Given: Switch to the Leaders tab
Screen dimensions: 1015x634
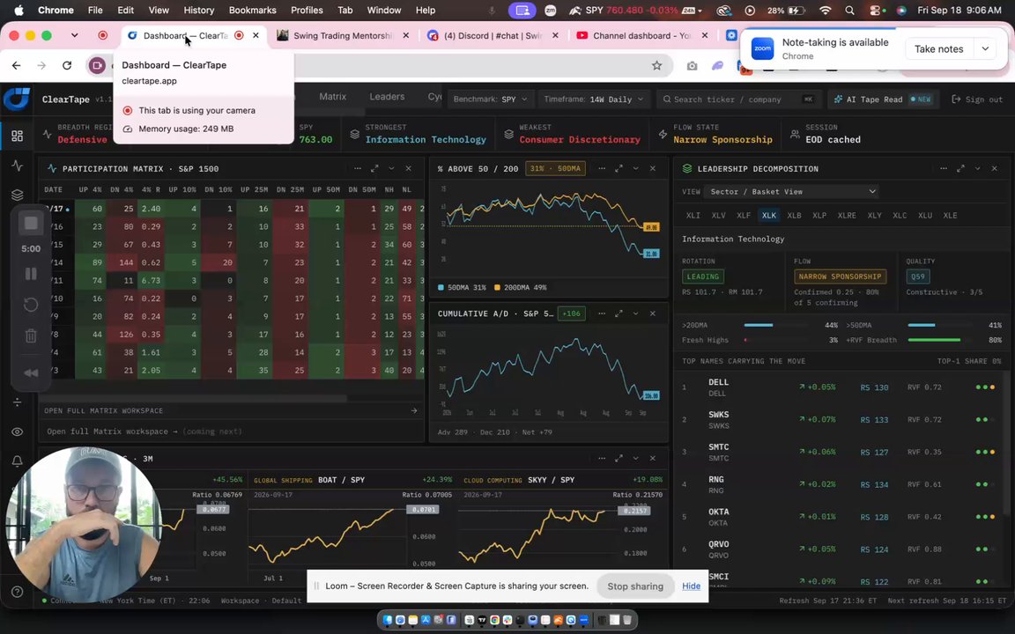Looking at the screenshot, I should pyautogui.click(x=387, y=96).
